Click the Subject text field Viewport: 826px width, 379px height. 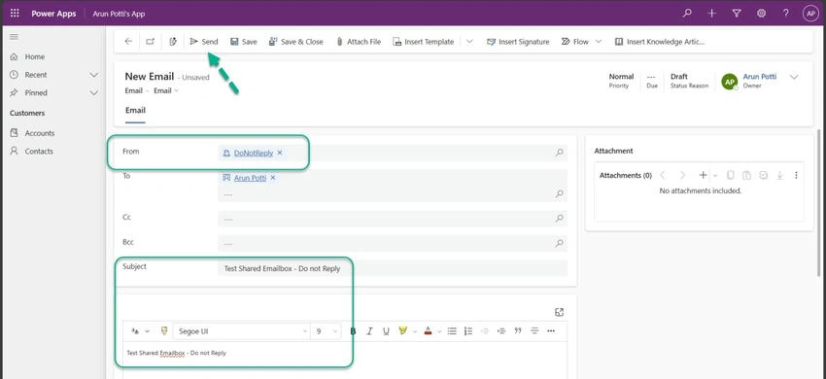click(393, 268)
